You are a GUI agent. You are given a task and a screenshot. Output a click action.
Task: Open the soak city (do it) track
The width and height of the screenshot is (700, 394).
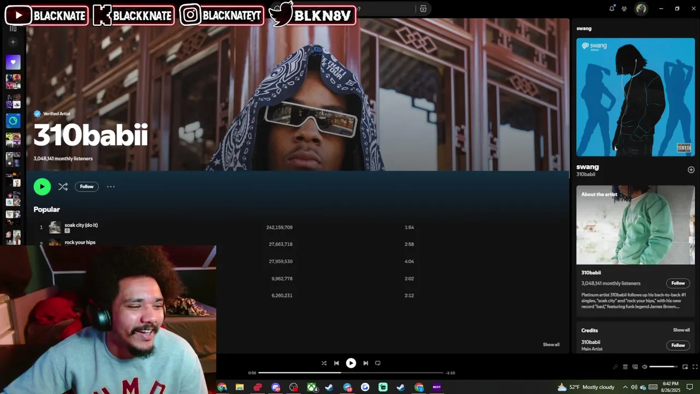point(81,225)
